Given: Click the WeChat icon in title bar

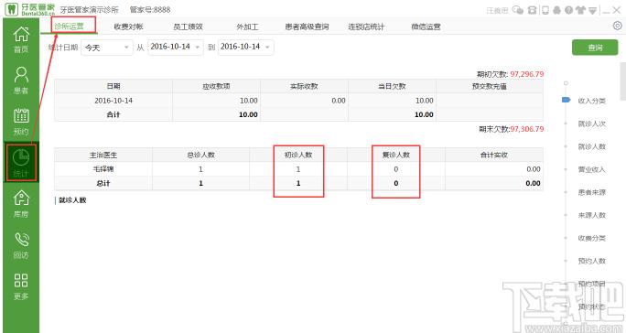Looking at the screenshot, I should point(518,10).
